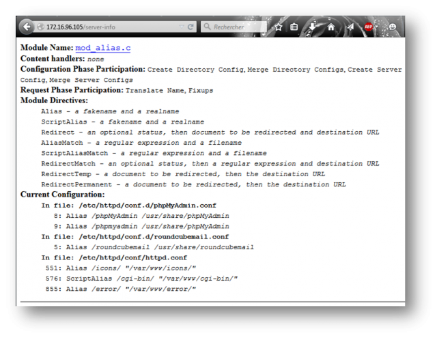Click 'In file: /etc/httpd/conf.d/roundcubemail.conf'
Viewport: 437px width, 338px height.
pyautogui.click(x=135, y=236)
